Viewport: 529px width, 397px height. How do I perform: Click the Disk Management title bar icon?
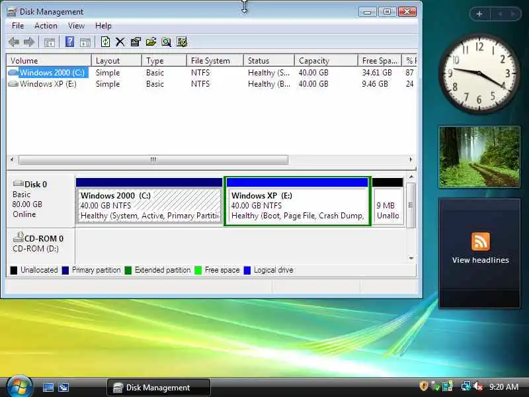tap(12, 11)
